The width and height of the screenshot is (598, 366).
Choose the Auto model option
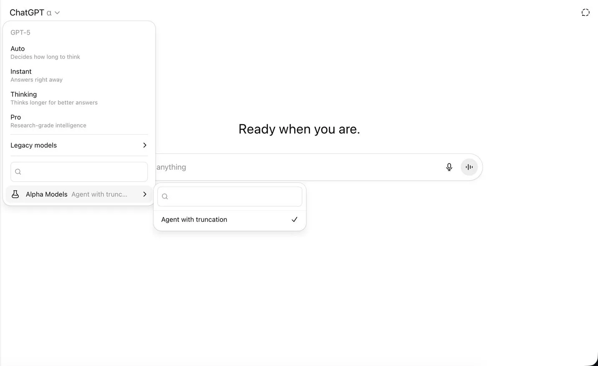click(x=79, y=53)
